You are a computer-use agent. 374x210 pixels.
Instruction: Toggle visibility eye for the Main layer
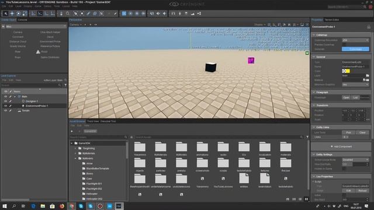(x=5, y=96)
